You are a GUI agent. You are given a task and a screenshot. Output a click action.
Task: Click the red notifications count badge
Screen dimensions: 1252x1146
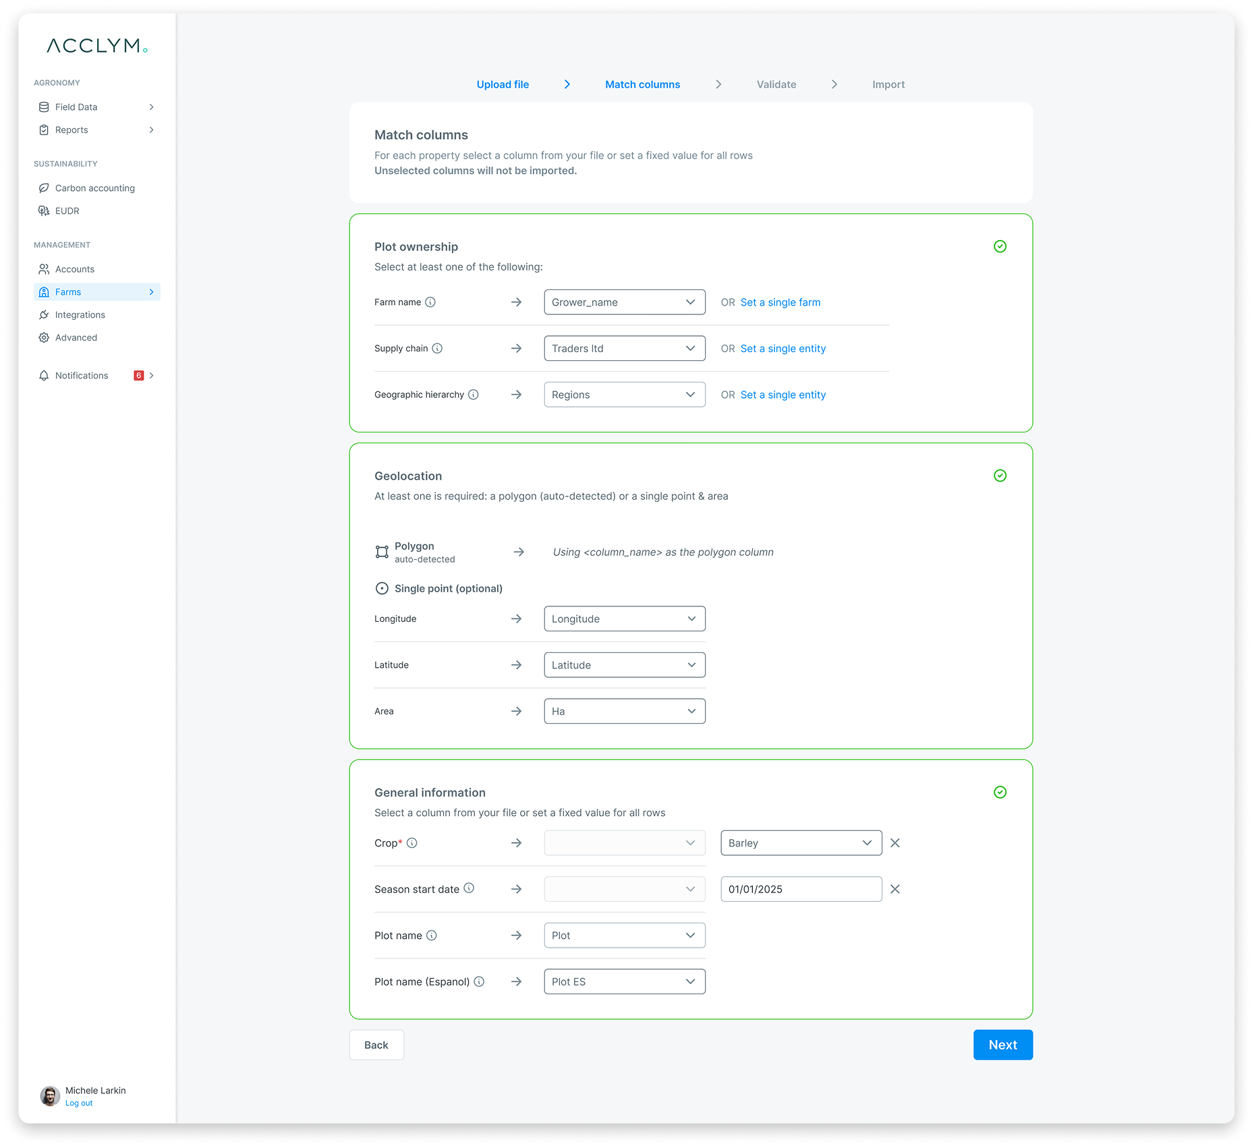tap(139, 376)
